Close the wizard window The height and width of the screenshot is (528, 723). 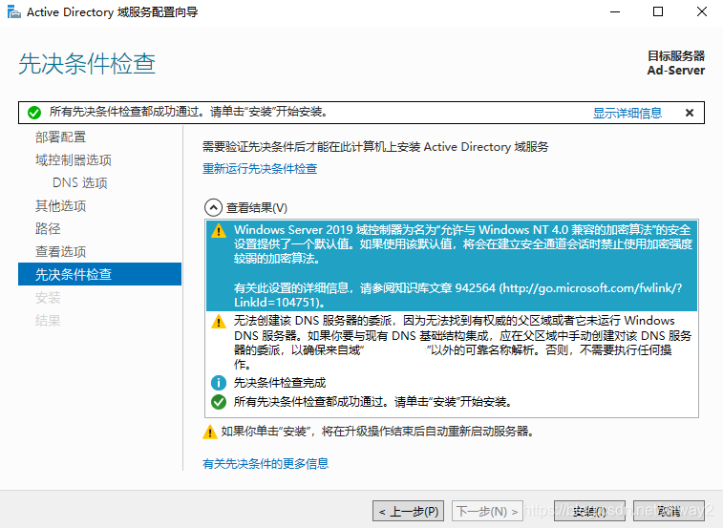point(702,11)
